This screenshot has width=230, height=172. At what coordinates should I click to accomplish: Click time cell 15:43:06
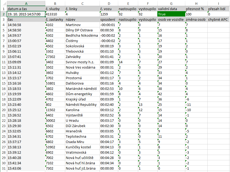pos(26,168)
